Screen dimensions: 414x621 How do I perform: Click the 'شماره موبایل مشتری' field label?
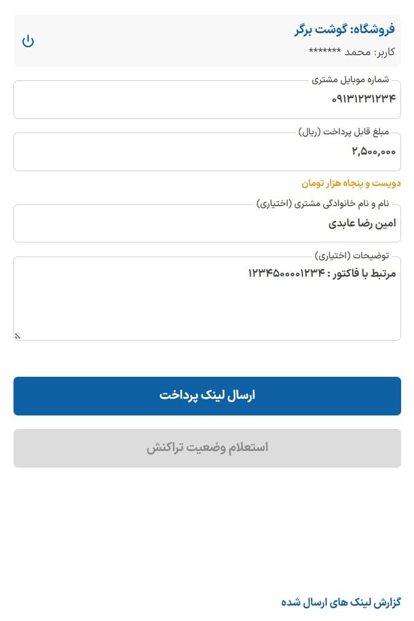point(350,80)
